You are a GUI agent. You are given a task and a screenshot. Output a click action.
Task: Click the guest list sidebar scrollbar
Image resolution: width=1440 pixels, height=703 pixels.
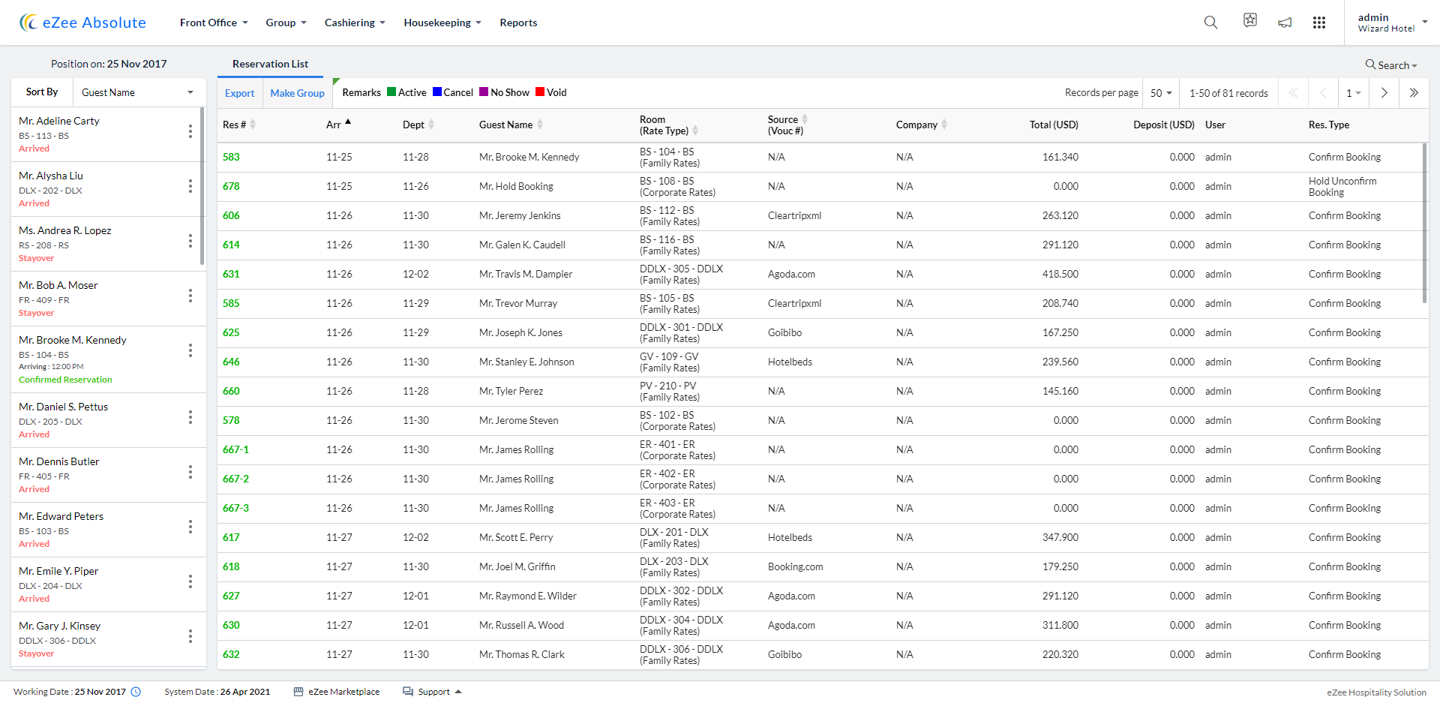pos(202,186)
